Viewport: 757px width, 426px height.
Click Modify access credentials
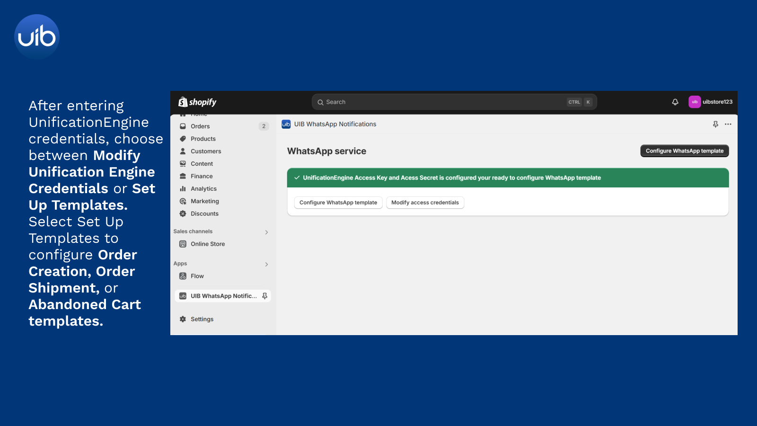tap(425, 203)
